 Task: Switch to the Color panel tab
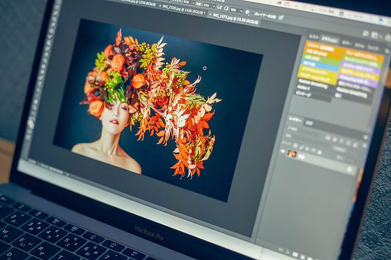pyautogui.click(x=347, y=43)
